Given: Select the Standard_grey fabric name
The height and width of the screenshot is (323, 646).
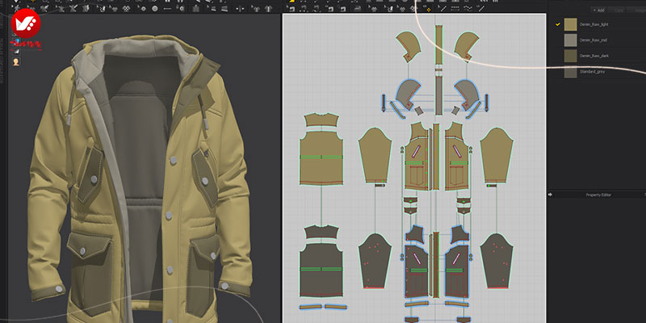Looking at the screenshot, I should pyautogui.click(x=592, y=71).
